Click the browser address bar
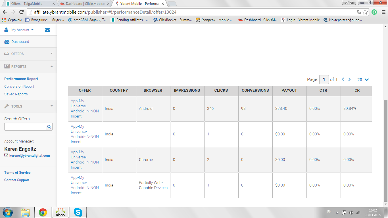The image size is (388, 218). 191,12
